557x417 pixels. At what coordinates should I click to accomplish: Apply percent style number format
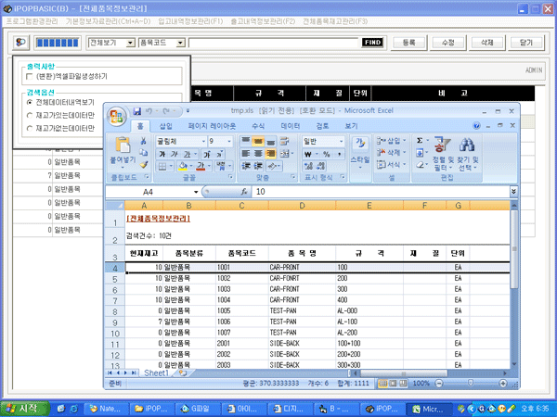(x=327, y=154)
